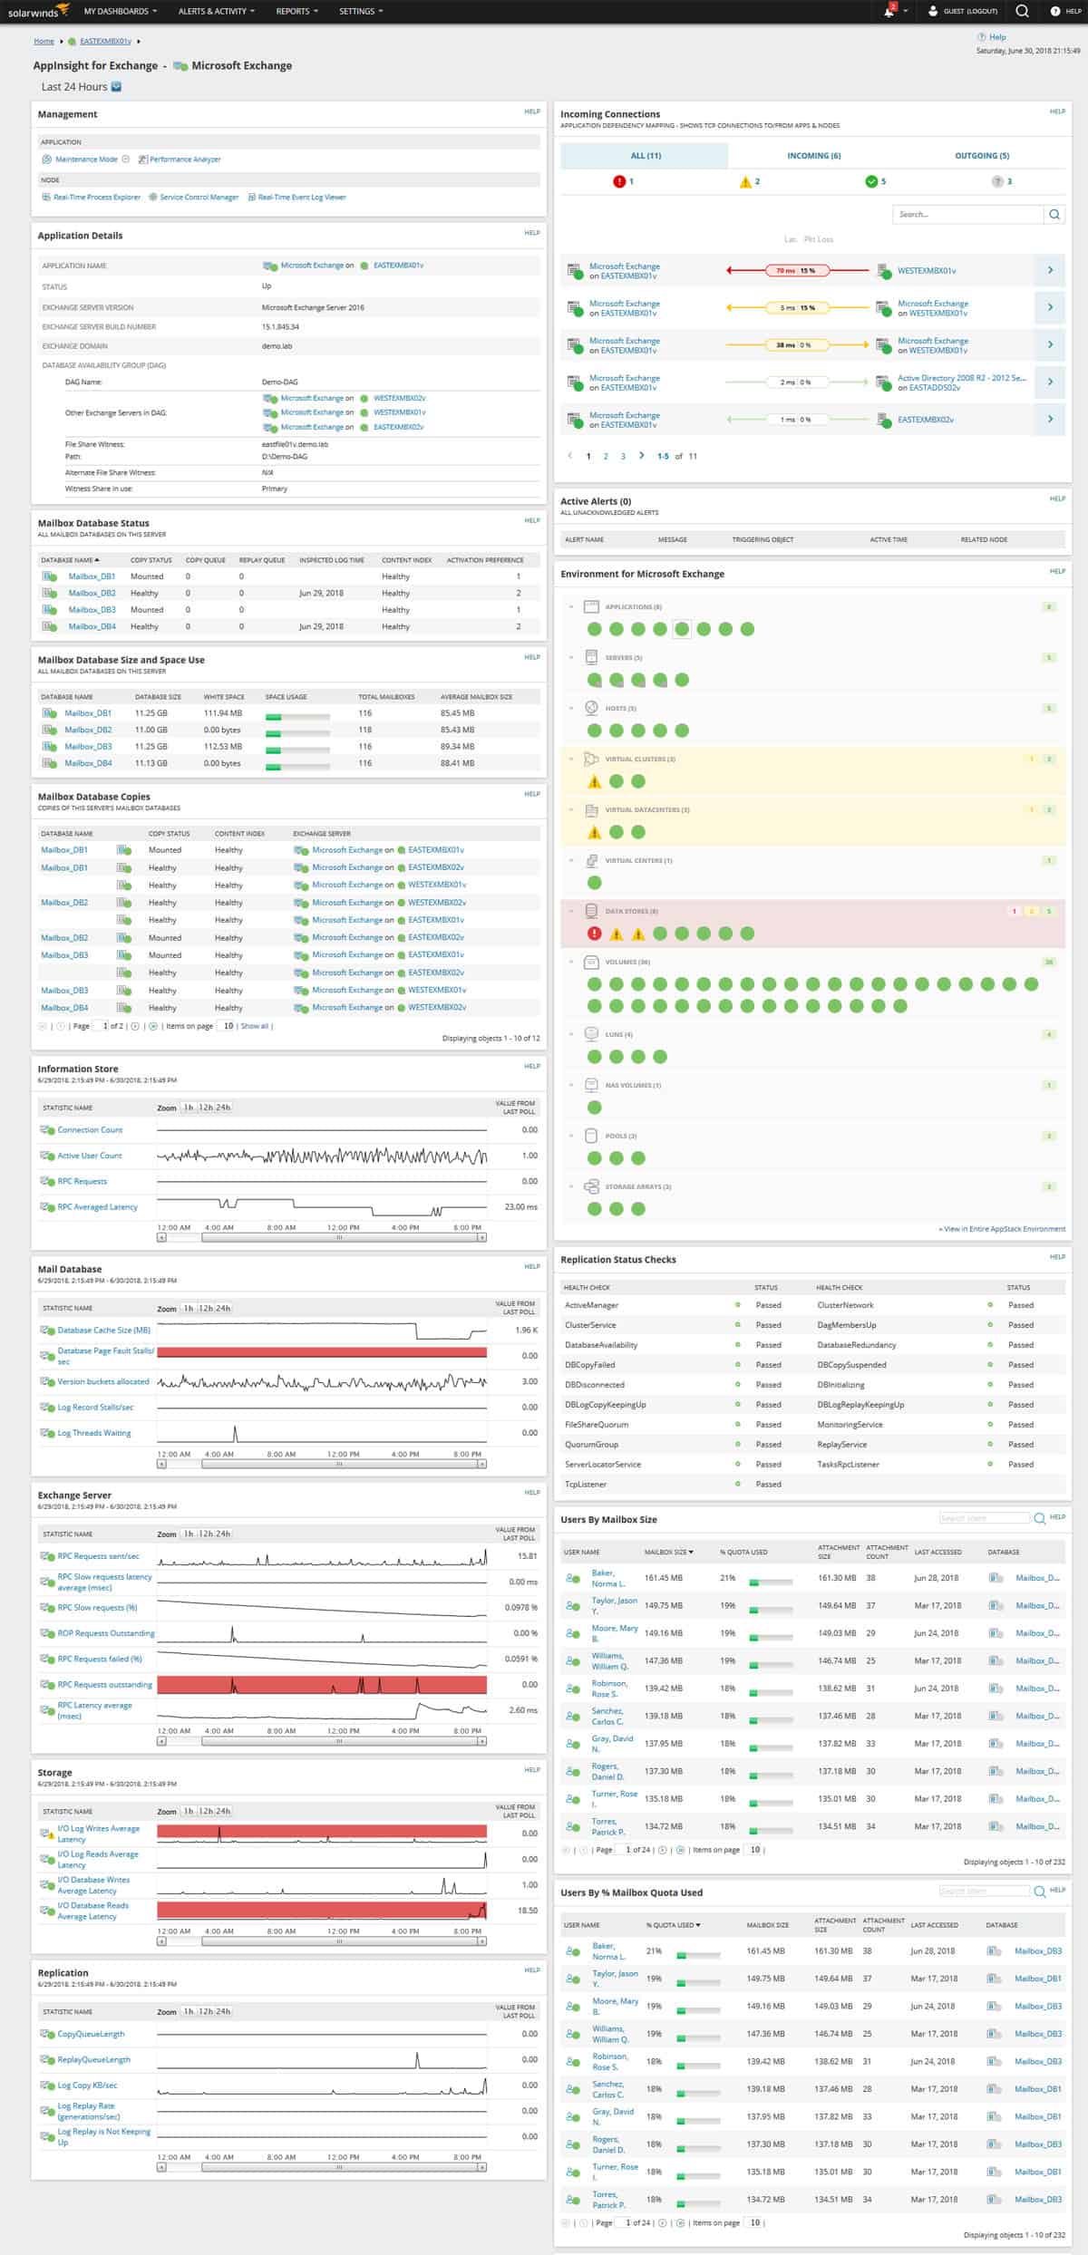Click Mailbox Database Copies items-per-page field

[x=227, y=1026]
